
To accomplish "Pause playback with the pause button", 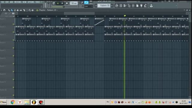I will tap(58, 3).
